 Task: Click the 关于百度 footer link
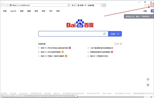click(x=13, y=93)
